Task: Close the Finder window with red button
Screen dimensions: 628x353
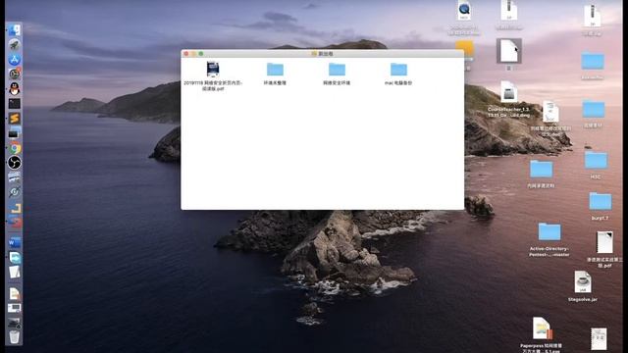Action: point(185,54)
